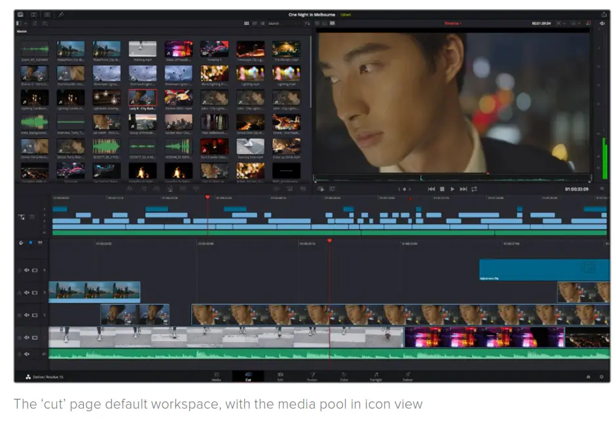This screenshot has height=425, width=614.
Task: Click the Home project manager icon
Action: pos(588,377)
